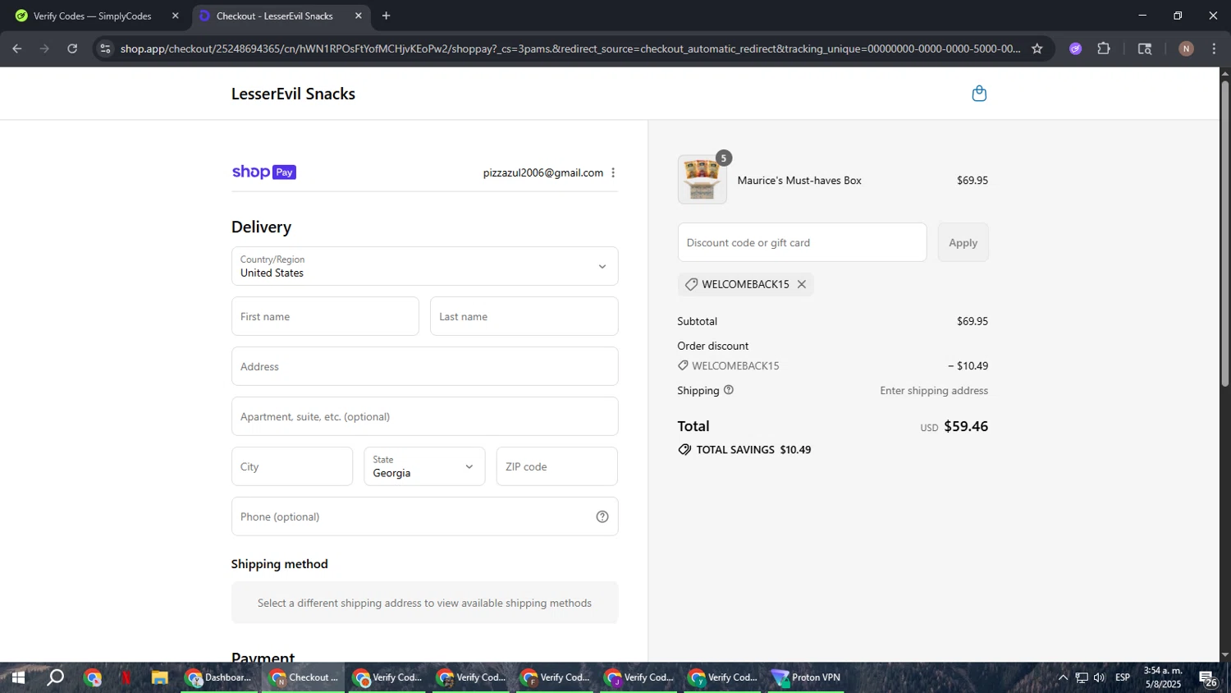The height and width of the screenshot is (693, 1231).
Task: Click the shipping info help icon
Action: (x=728, y=390)
